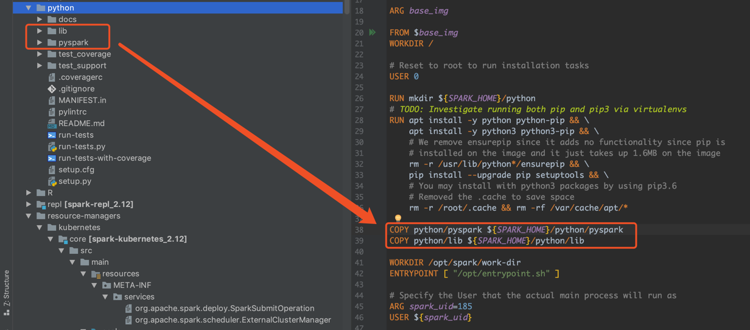Screen dimensions: 750x330
Task: Click the setup.cfg file icon
Action: coord(52,170)
